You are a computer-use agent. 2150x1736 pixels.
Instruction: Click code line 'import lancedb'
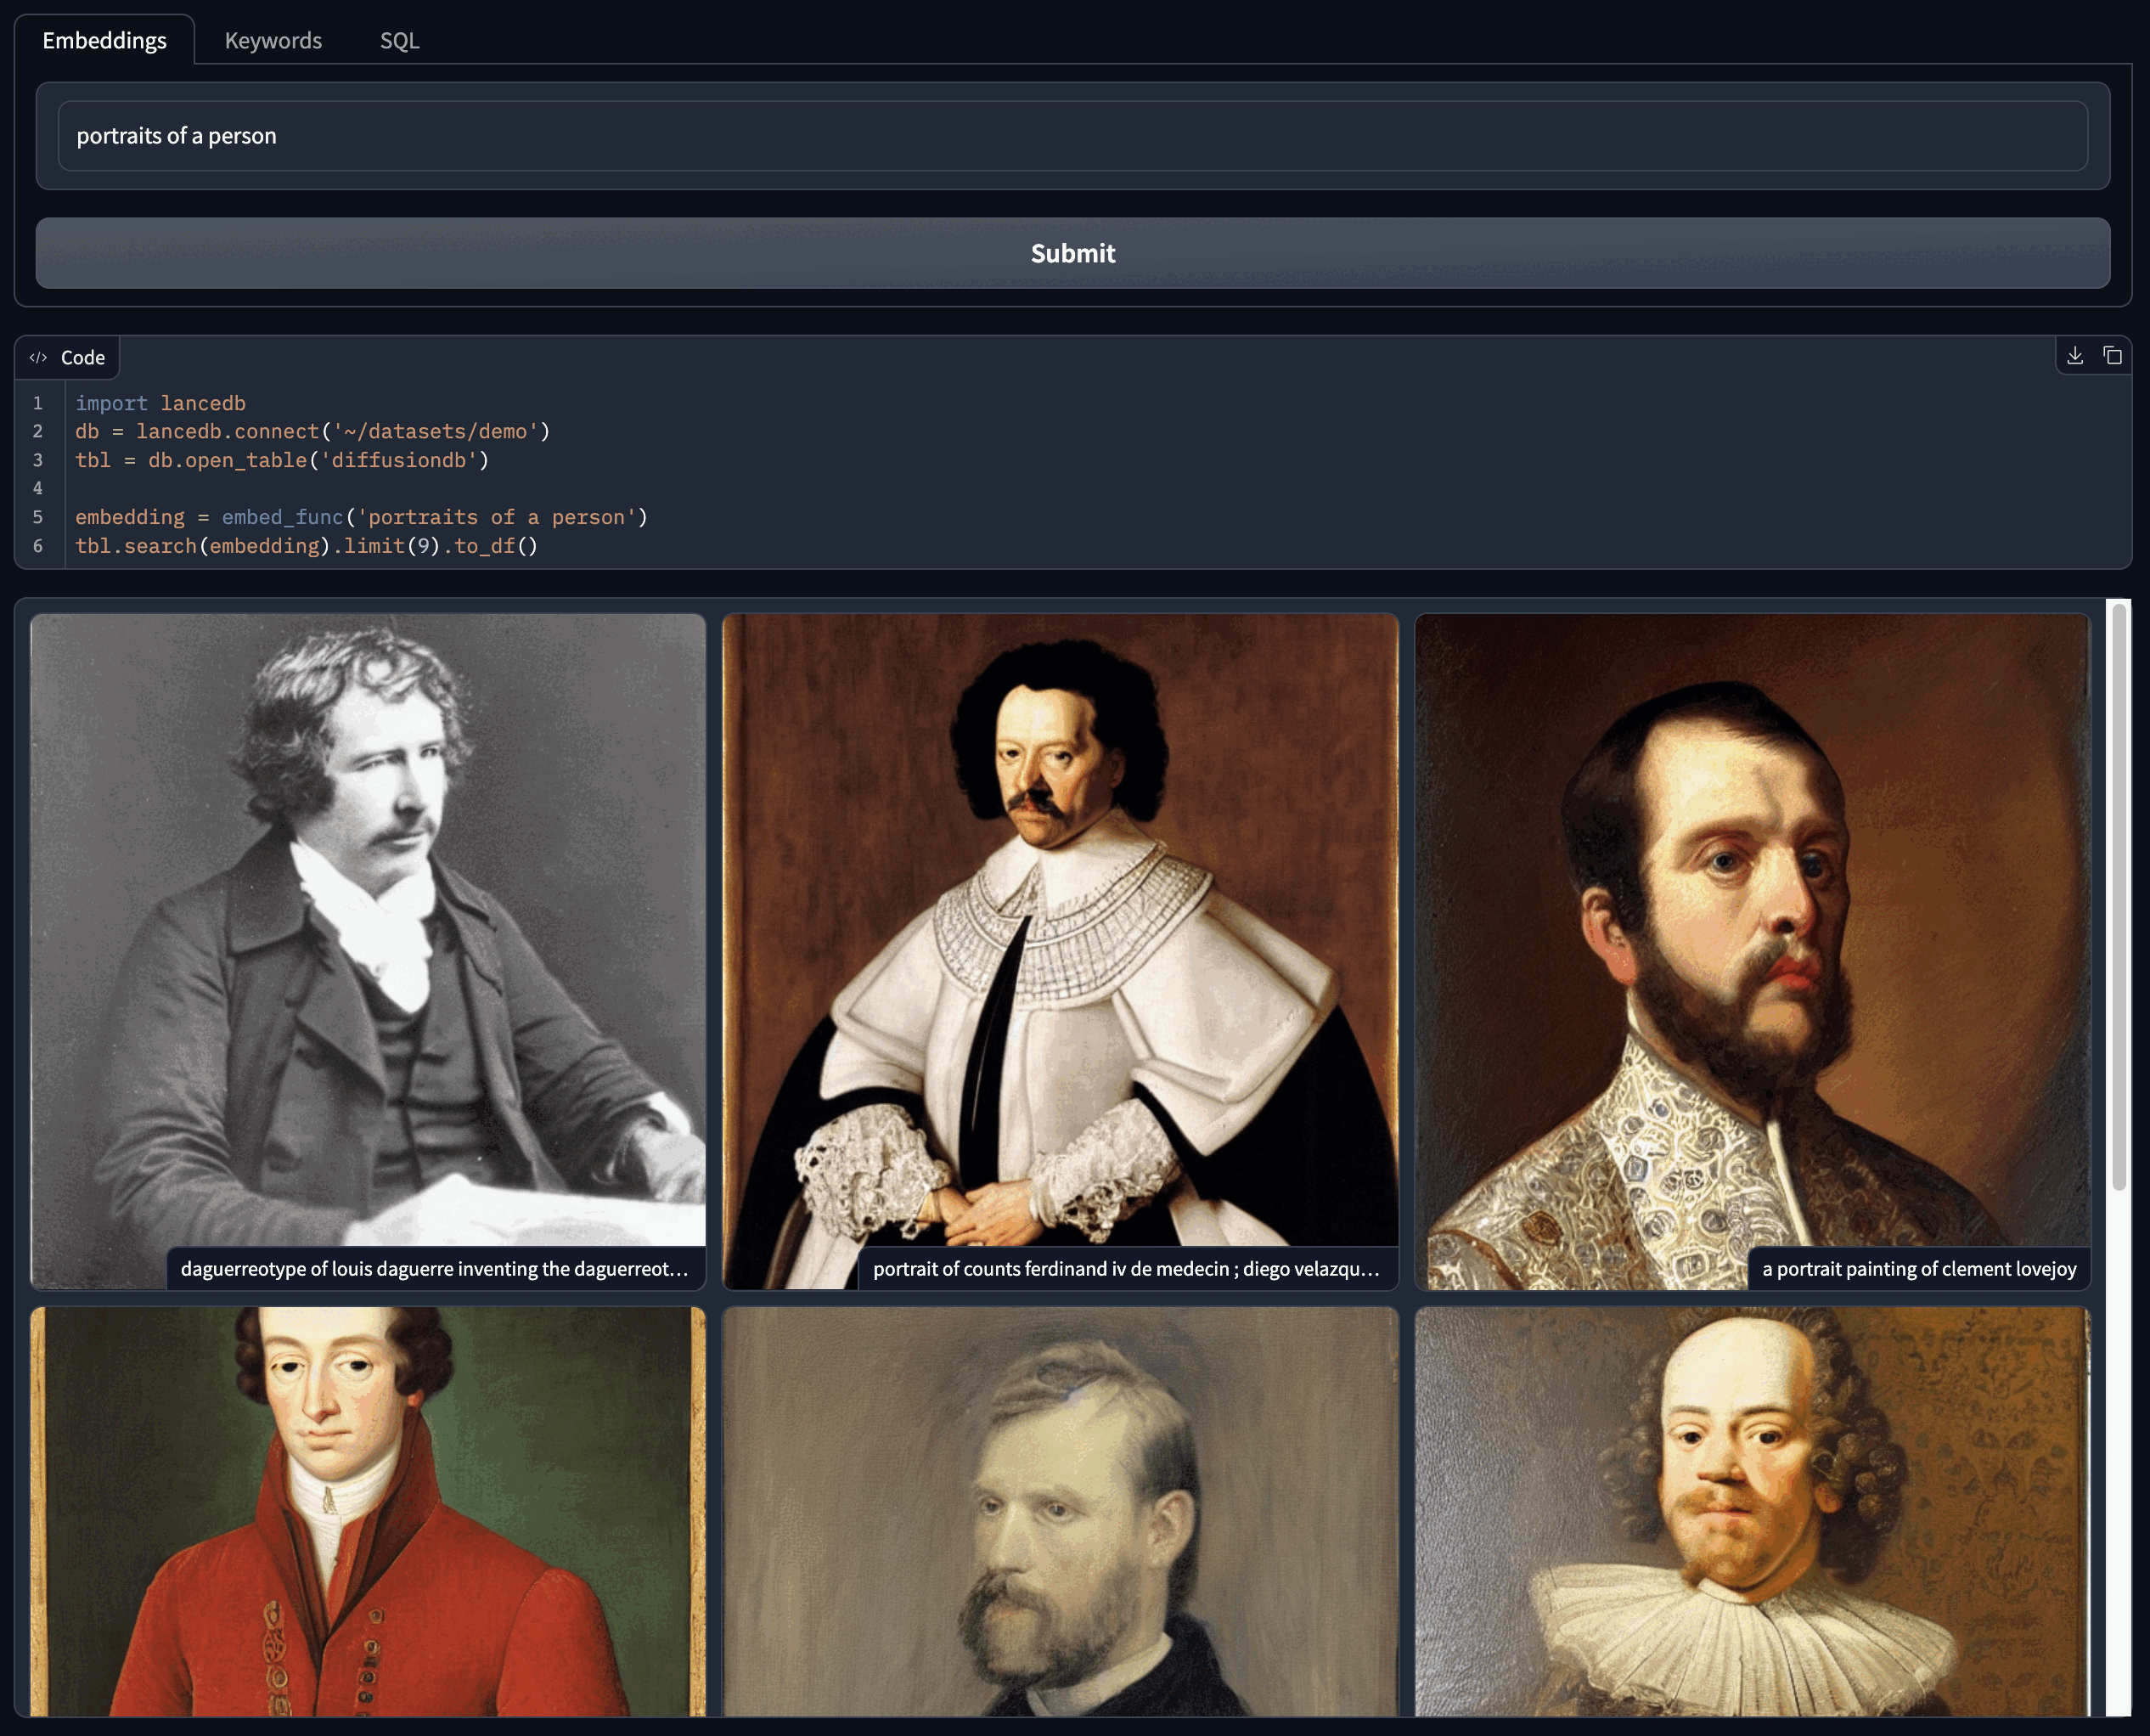click(x=160, y=403)
